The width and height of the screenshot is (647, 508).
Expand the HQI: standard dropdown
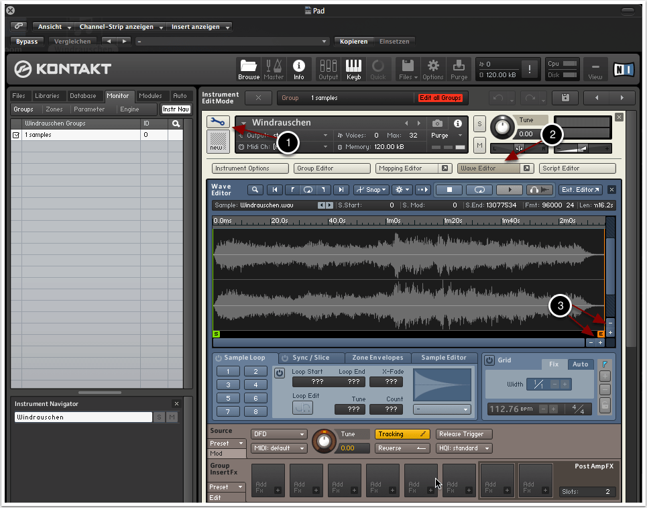463,448
